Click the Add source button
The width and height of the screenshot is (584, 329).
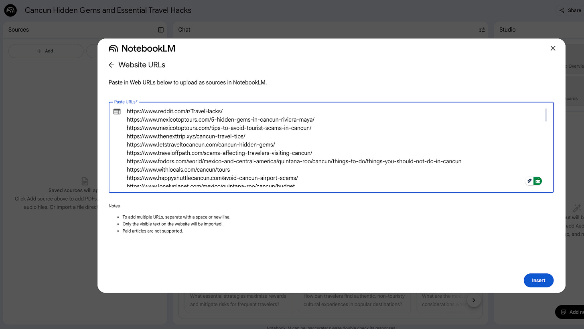pyautogui.click(x=45, y=51)
